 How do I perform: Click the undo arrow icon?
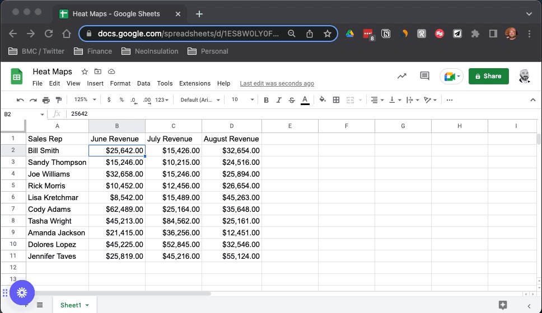20,100
